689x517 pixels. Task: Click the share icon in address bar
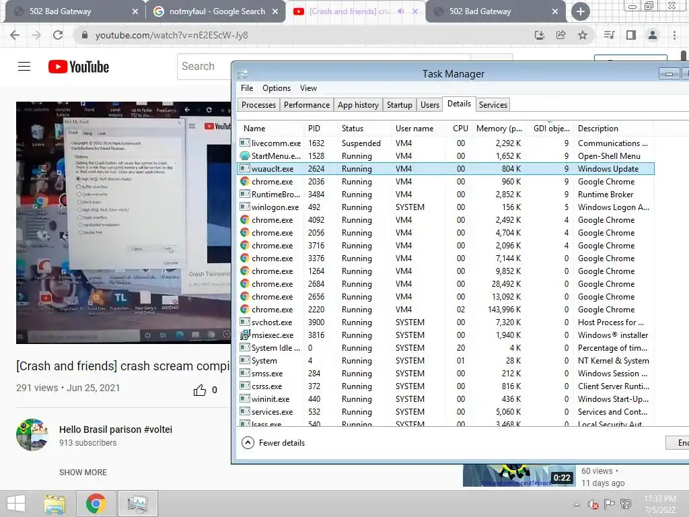click(560, 35)
